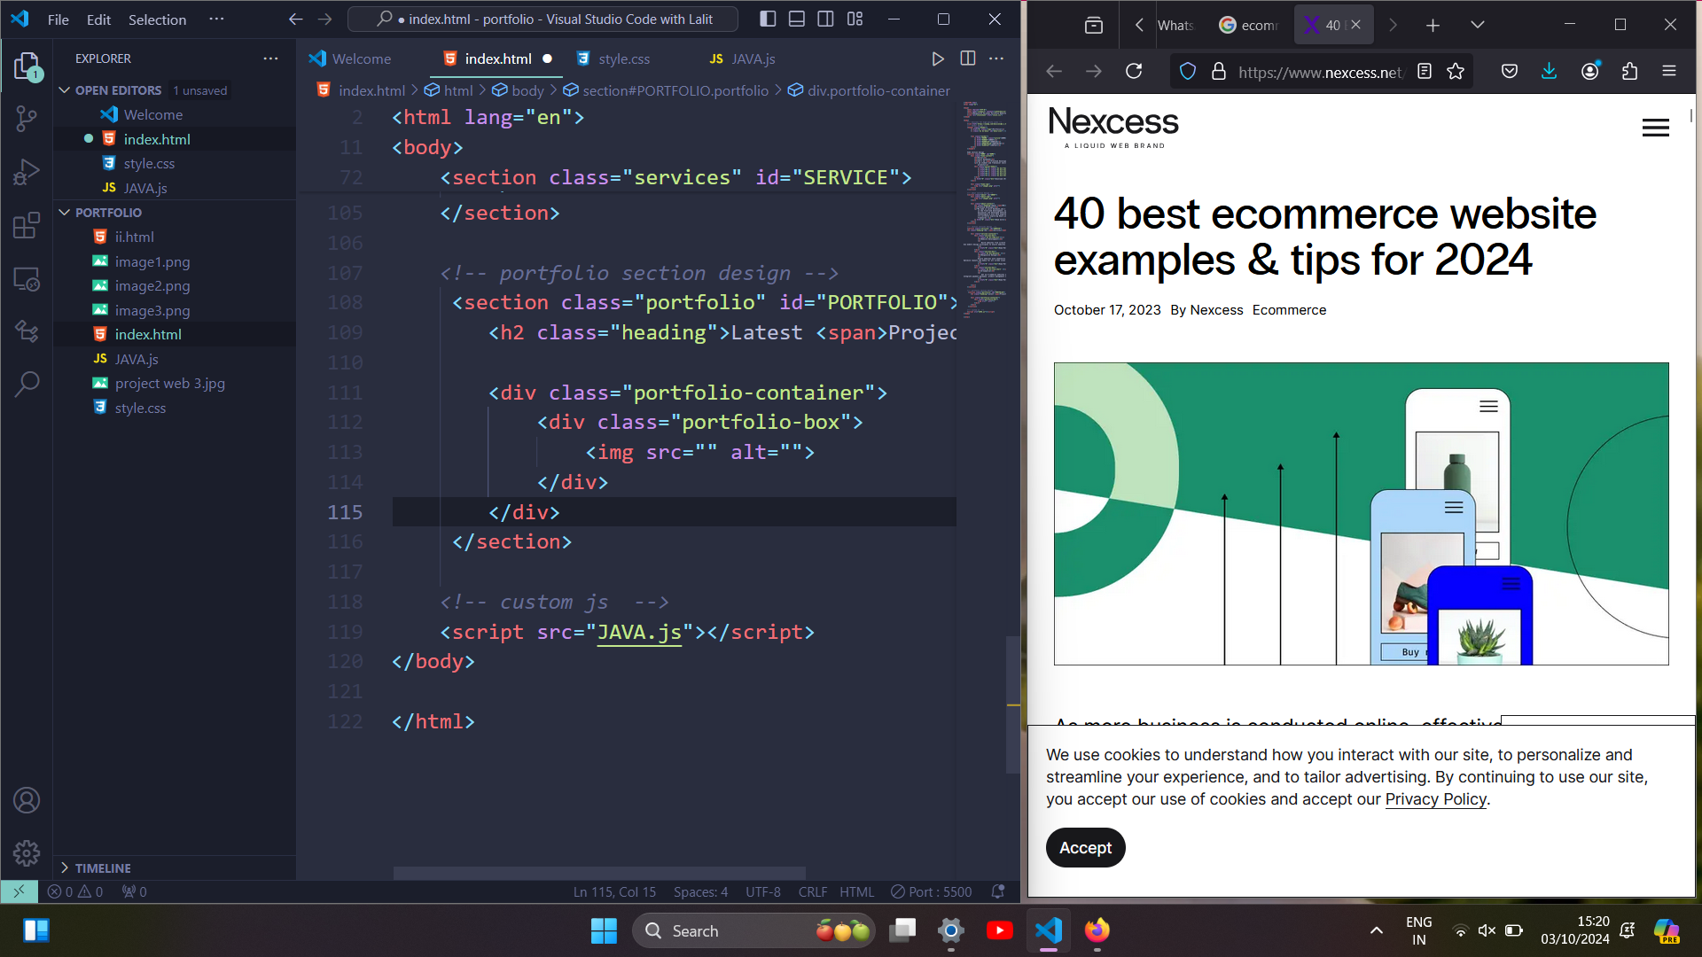Click the Run file play icon
The height and width of the screenshot is (957, 1702).
pos(937,58)
